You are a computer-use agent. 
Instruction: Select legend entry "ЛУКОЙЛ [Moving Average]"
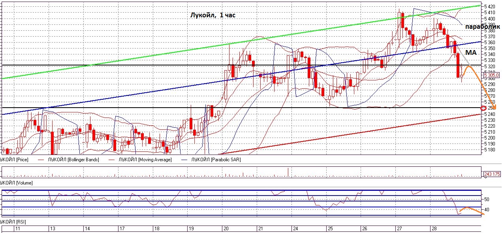pos(145,160)
